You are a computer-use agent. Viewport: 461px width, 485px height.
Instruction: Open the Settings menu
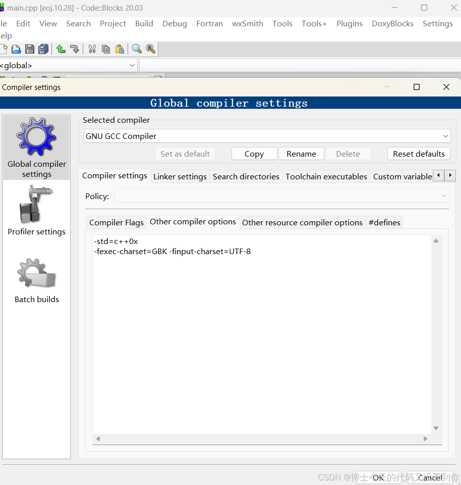pos(438,24)
